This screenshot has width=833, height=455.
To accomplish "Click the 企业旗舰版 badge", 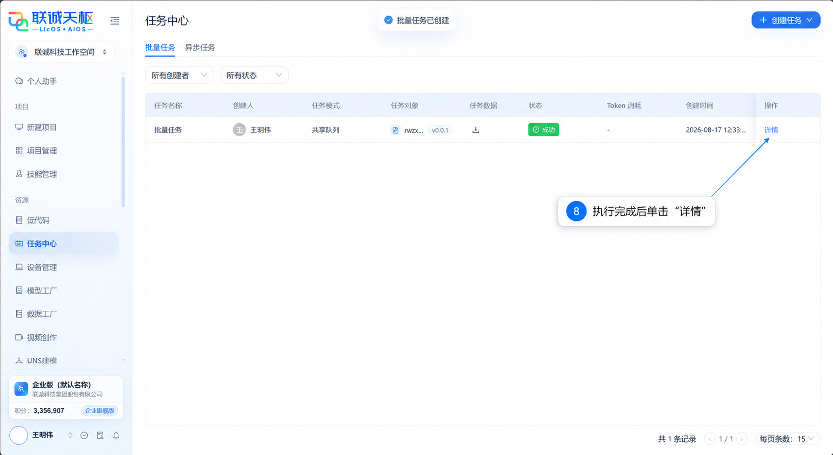I will [100, 411].
